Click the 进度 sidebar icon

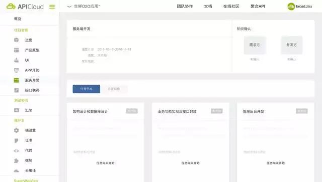17,40
